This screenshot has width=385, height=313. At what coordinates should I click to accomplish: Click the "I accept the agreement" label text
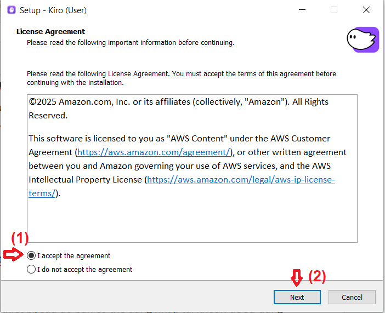[73, 256]
